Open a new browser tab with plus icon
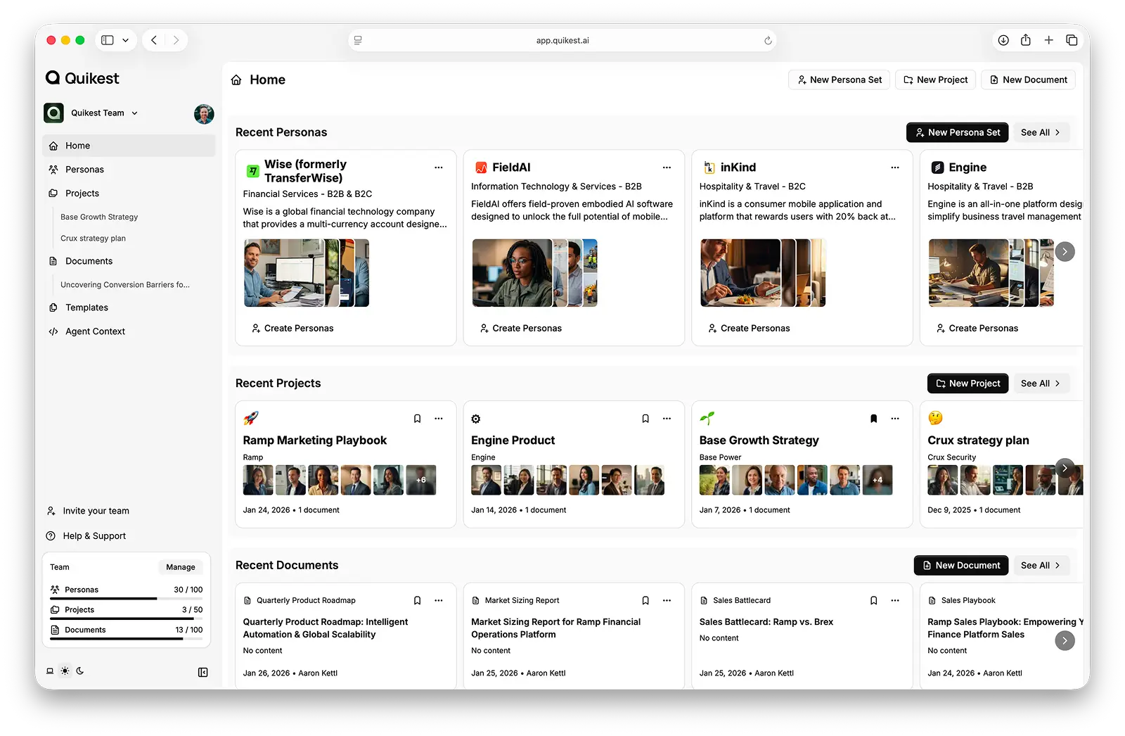The width and height of the screenshot is (1125, 736). (1048, 40)
